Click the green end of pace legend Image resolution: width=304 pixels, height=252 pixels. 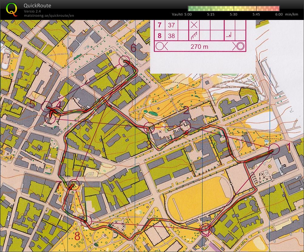point(190,8)
